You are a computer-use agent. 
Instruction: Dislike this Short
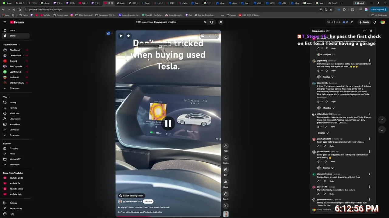point(226,158)
